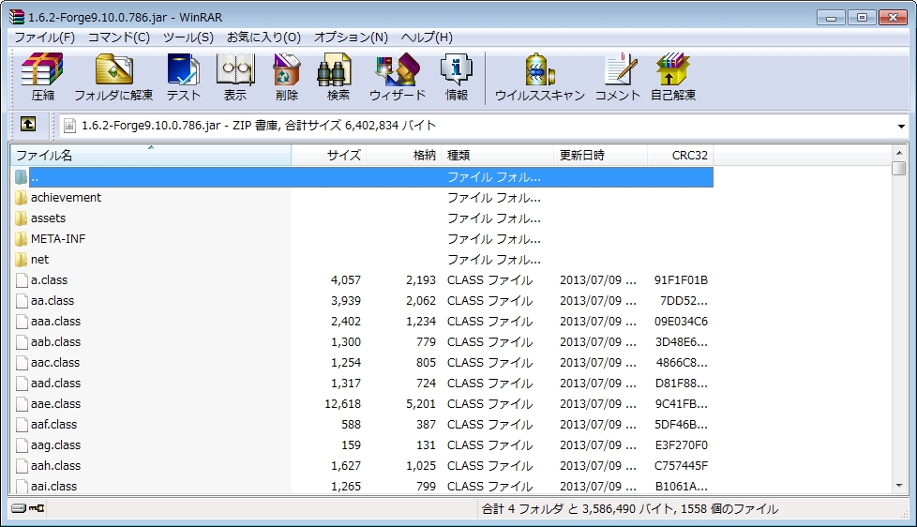Sort by 格納 column header
The height and width of the screenshot is (527, 917).
(403, 155)
